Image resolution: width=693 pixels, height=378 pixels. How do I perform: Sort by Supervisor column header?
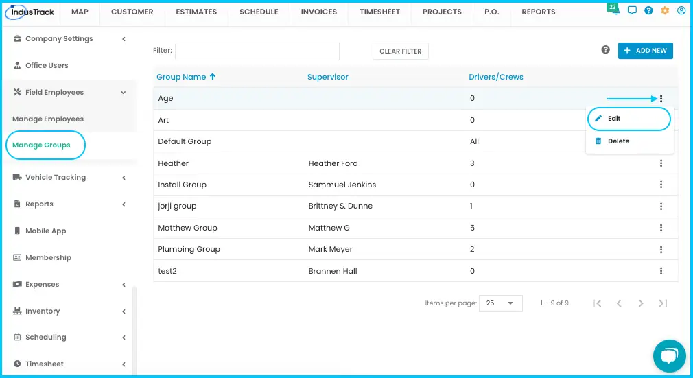[x=327, y=77]
